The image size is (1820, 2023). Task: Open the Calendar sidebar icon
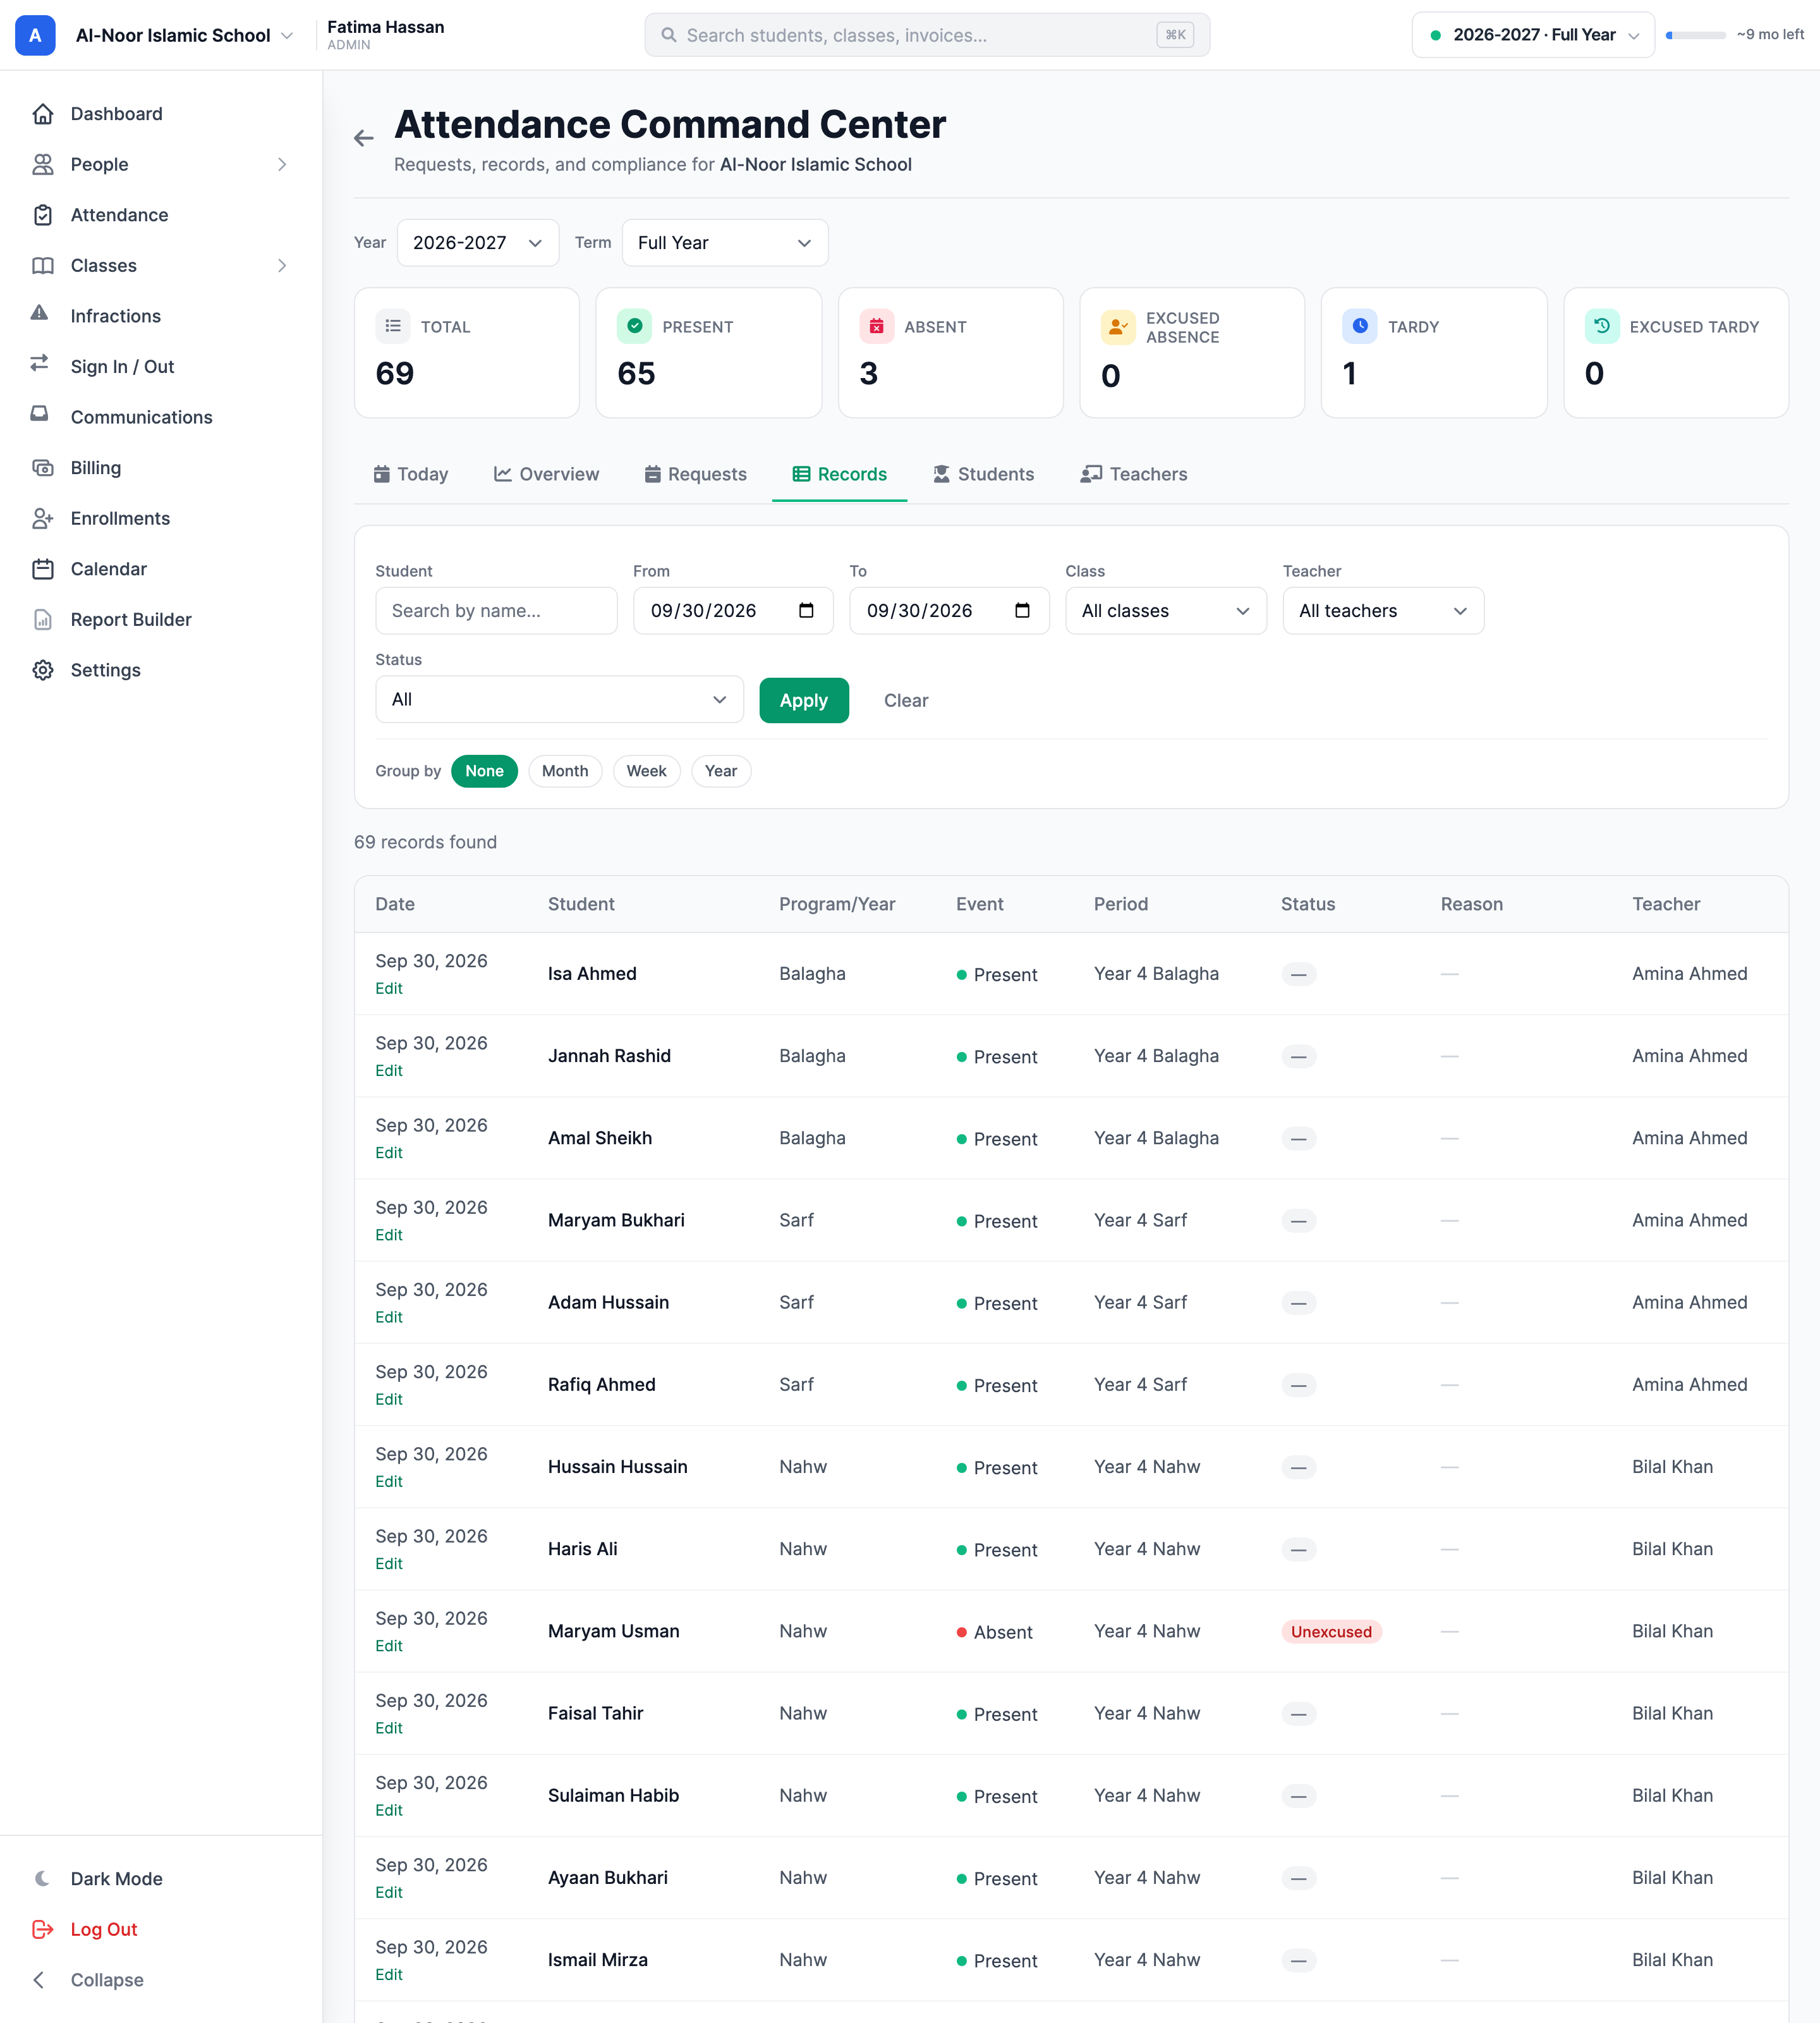point(42,569)
